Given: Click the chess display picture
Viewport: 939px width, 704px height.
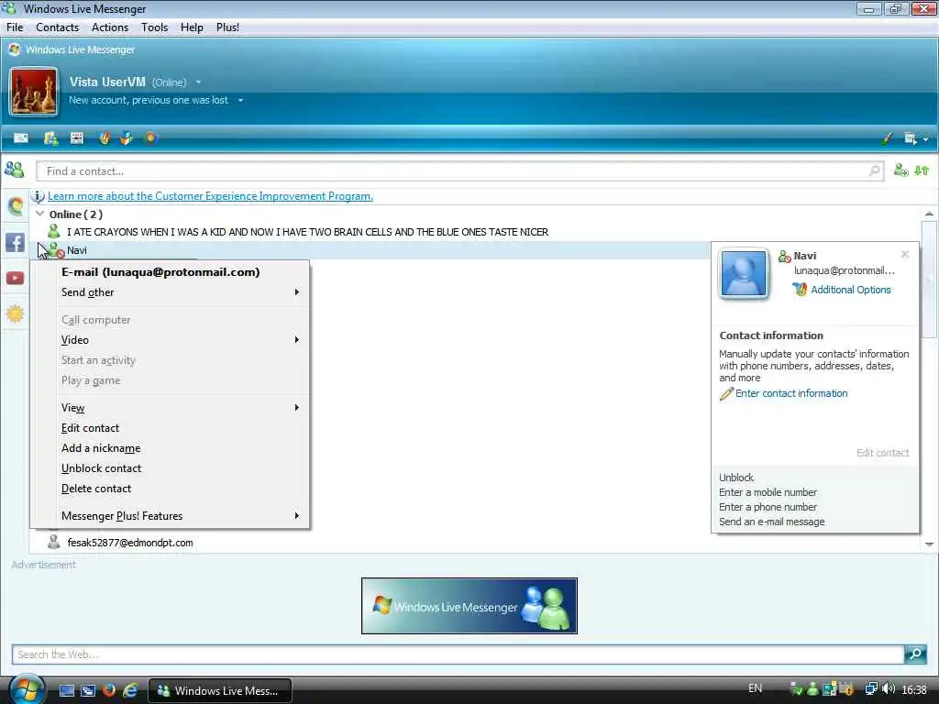Looking at the screenshot, I should point(34,91).
